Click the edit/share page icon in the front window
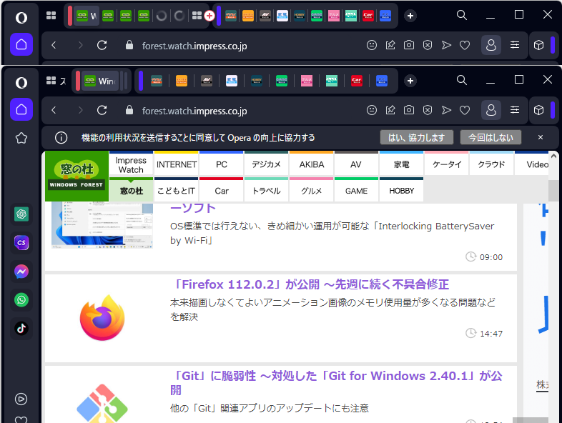This screenshot has width=562, height=423. click(x=390, y=110)
